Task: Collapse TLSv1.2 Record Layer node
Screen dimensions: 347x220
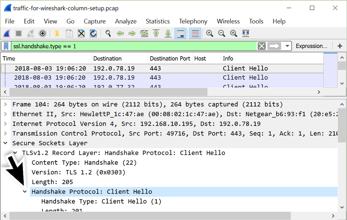Action: [15, 153]
